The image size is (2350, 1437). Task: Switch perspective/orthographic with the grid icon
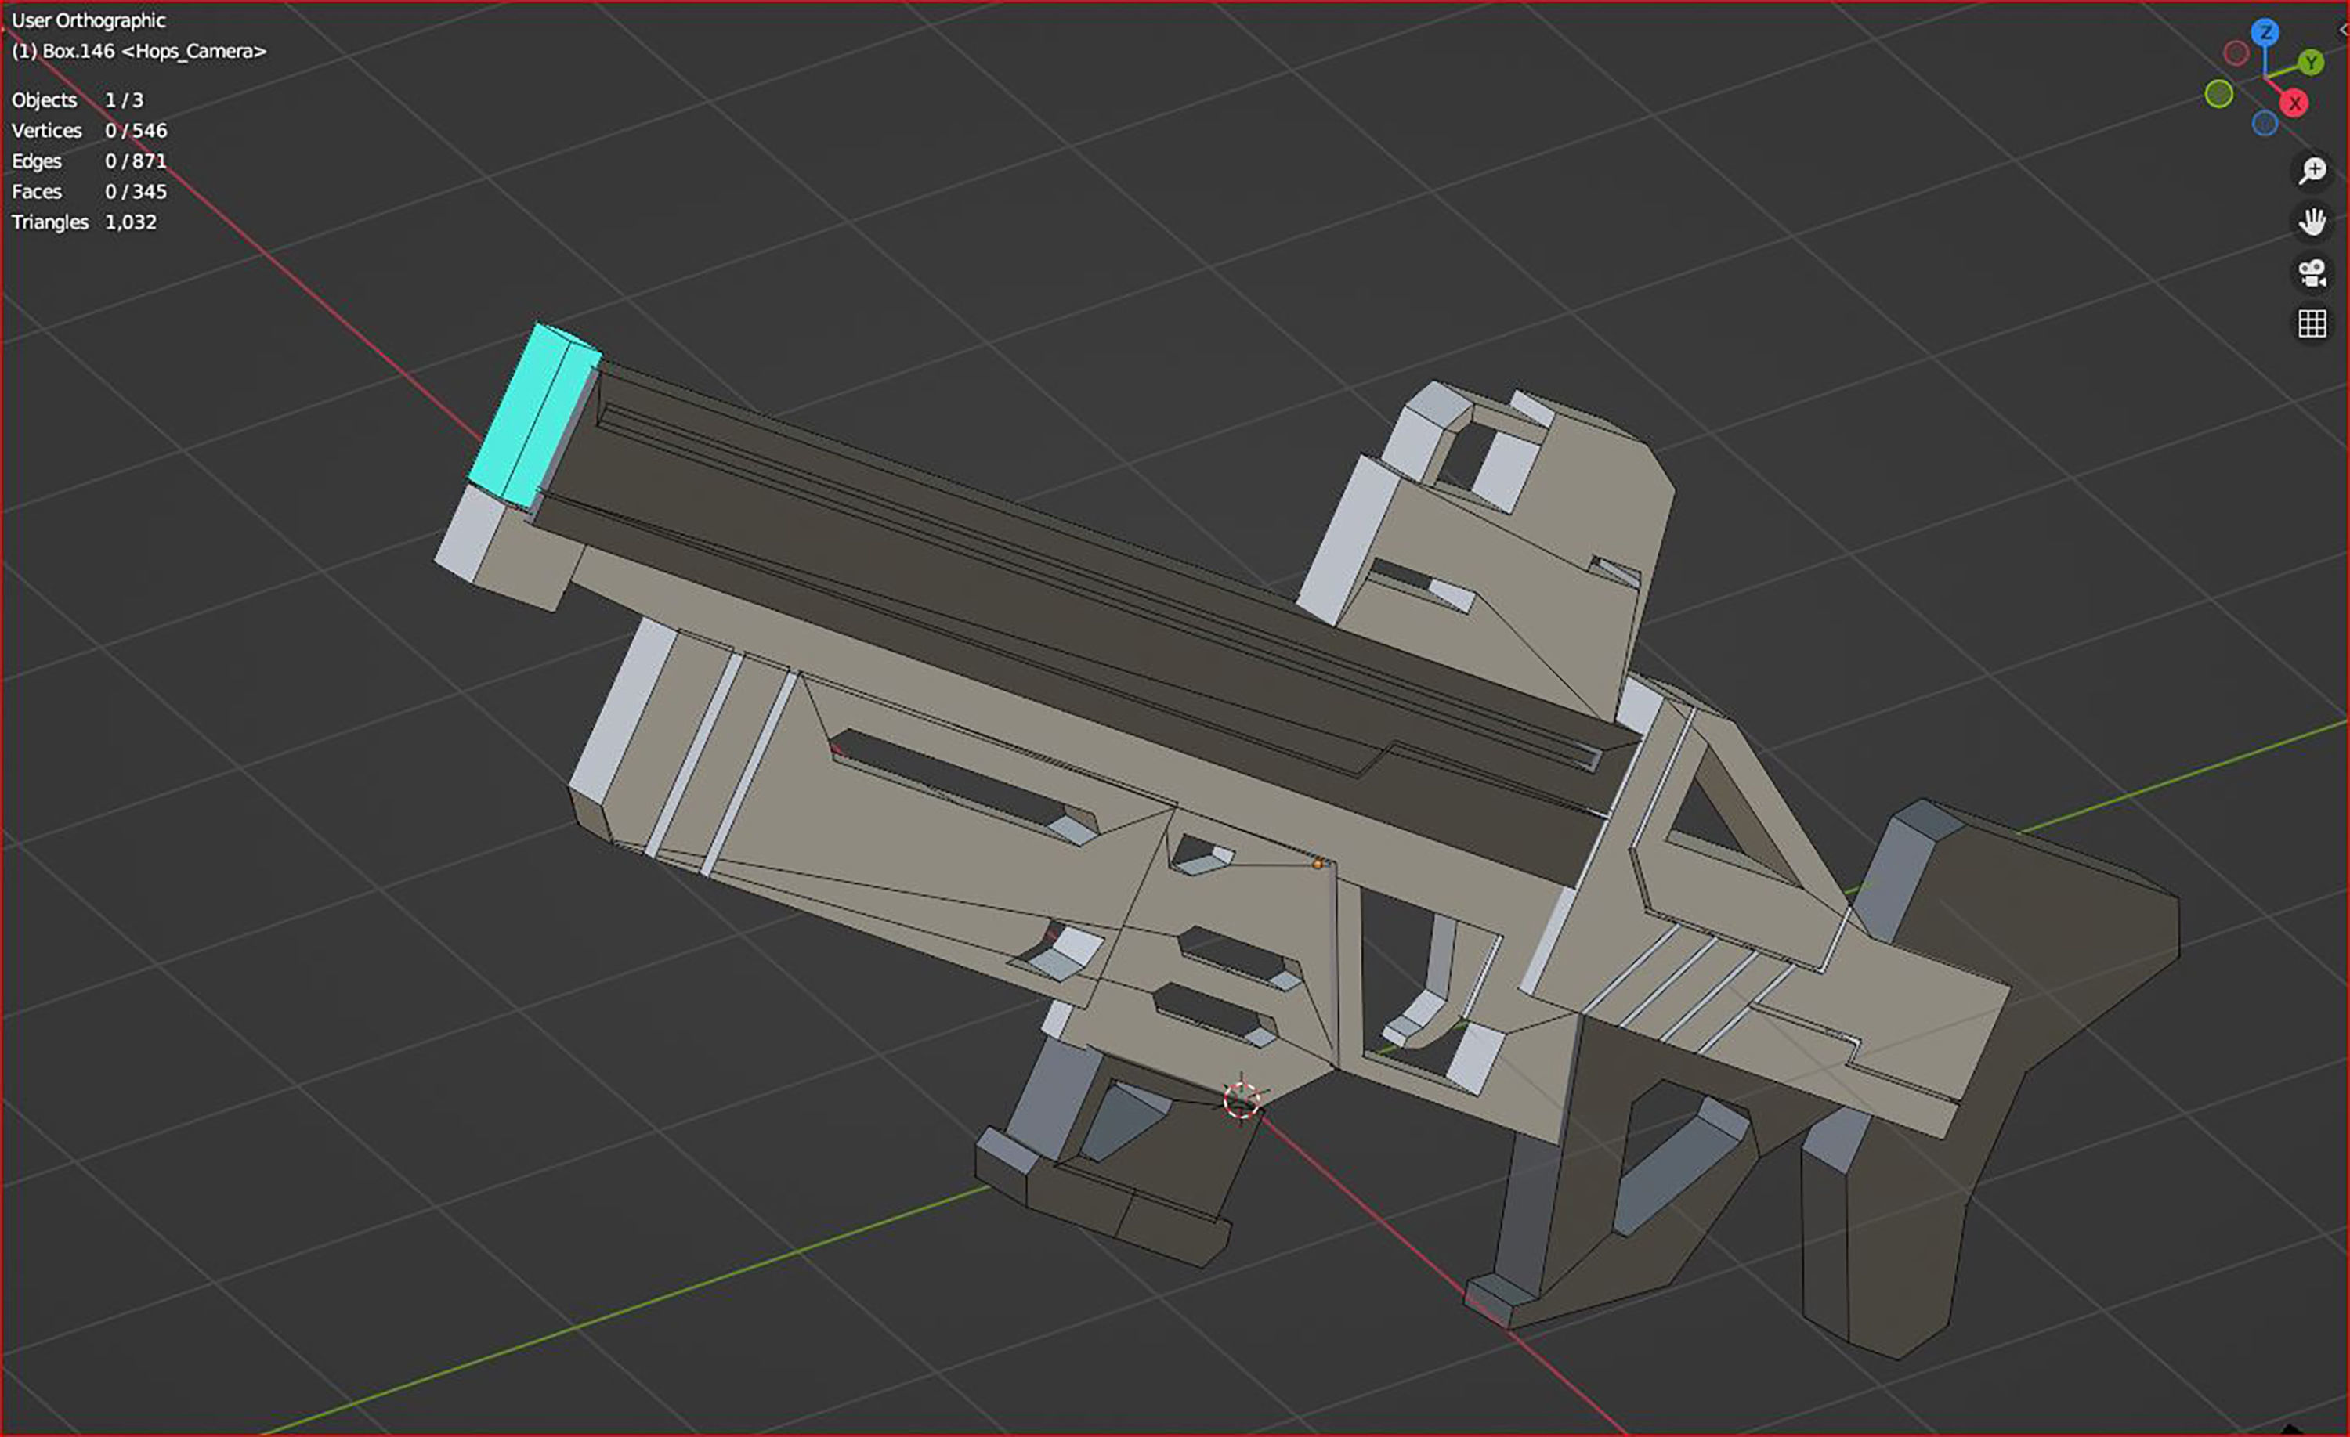(x=2312, y=324)
